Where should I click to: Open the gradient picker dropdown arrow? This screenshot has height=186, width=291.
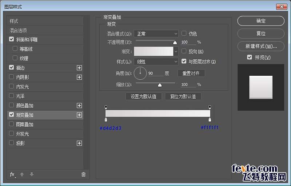176,51
